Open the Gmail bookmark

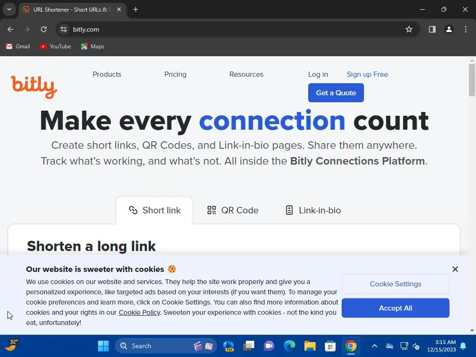[18, 46]
